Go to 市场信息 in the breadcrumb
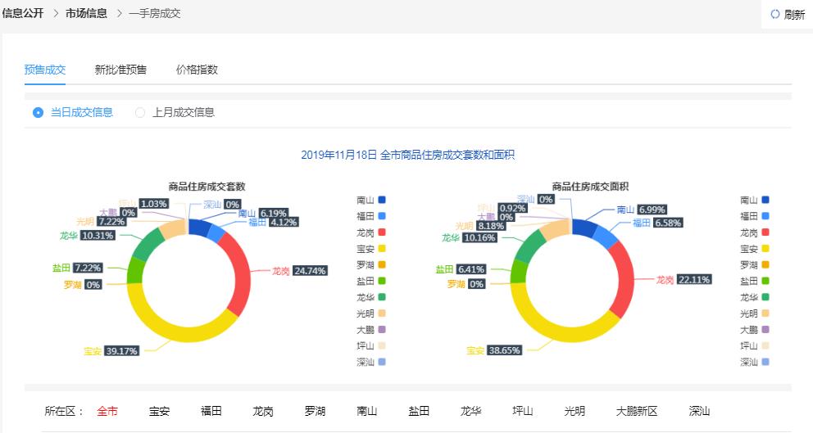The height and width of the screenshot is (433, 813). coord(86,13)
